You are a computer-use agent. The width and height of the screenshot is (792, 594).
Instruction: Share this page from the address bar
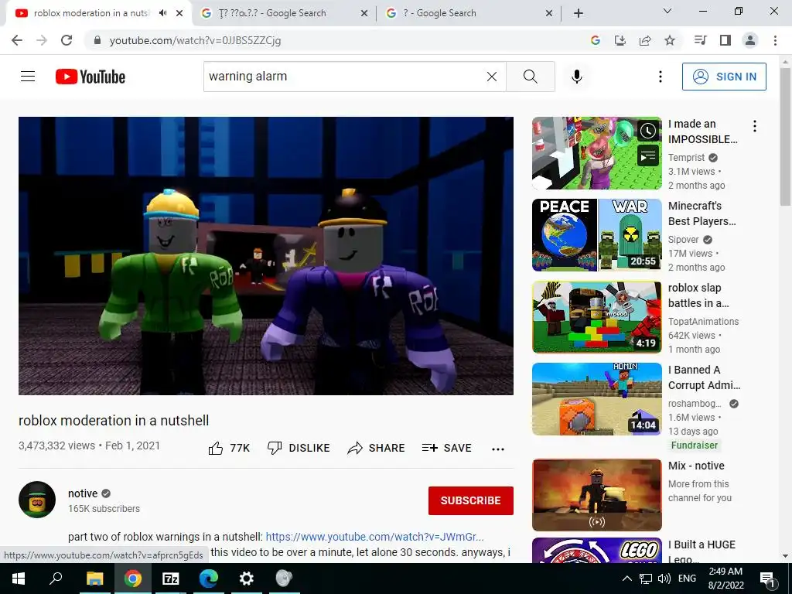[645, 40]
